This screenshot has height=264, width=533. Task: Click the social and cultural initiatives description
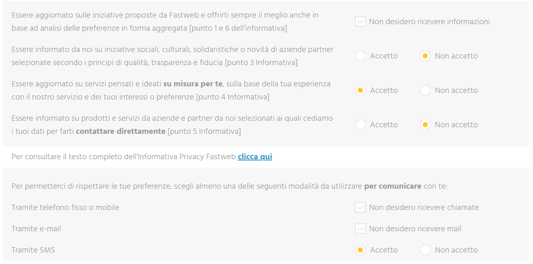pyautogui.click(x=172, y=56)
